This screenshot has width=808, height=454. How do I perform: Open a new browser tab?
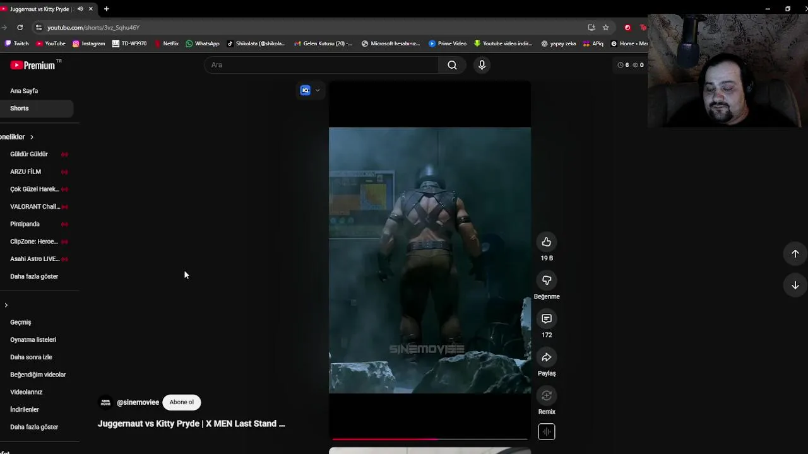pyautogui.click(x=106, y=9)
